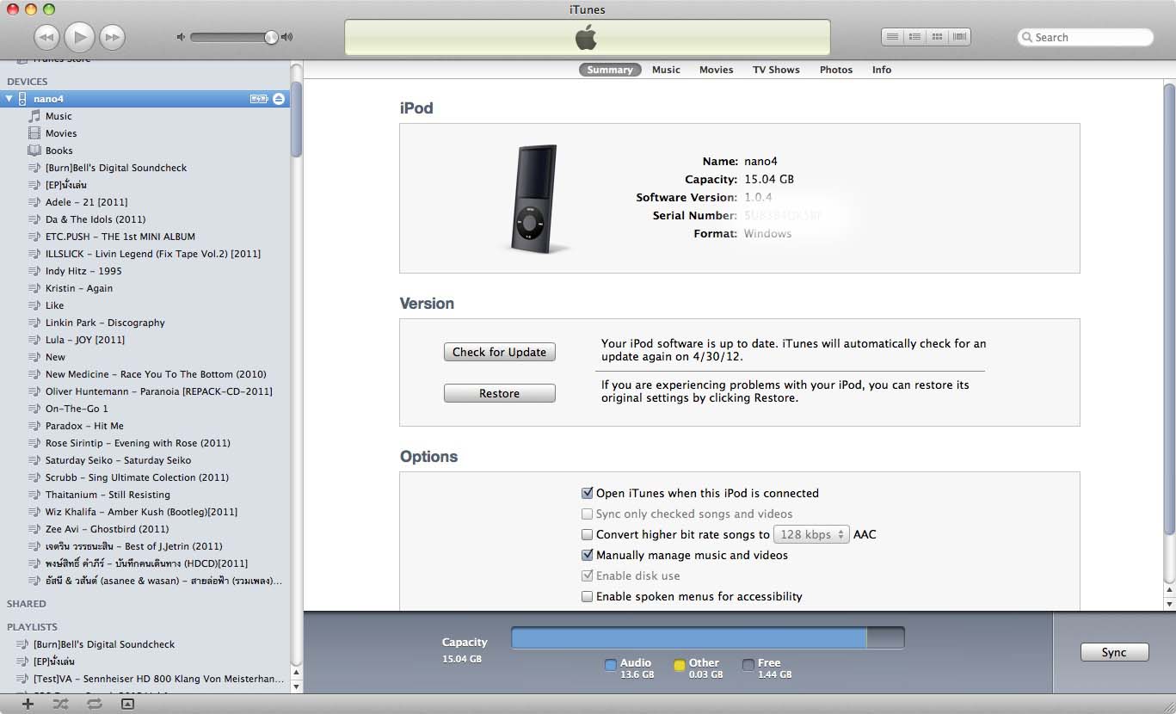Open the Music tab
Image resolution: width=1176 pixels, height=714 pixels.
666,70
